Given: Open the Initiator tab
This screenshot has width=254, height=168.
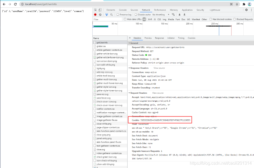Looking at the screenshot, I should coord(171,38).
